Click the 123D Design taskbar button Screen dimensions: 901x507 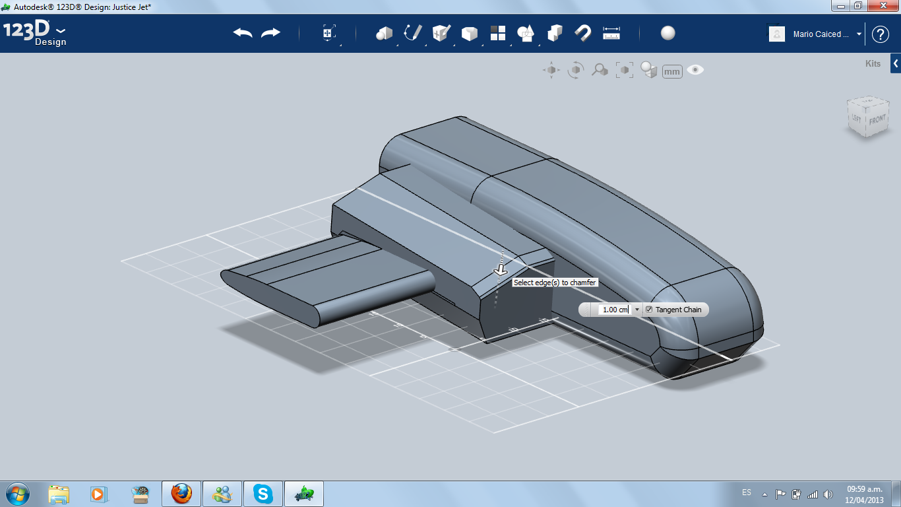(304, 494)
